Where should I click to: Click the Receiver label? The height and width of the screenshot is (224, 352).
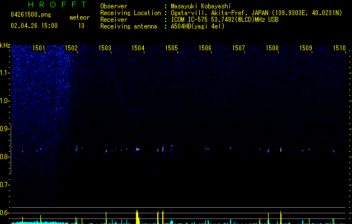coord(114,20)
